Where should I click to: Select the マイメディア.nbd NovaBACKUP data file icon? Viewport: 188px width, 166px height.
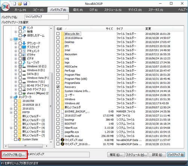(x=62, y=140)
